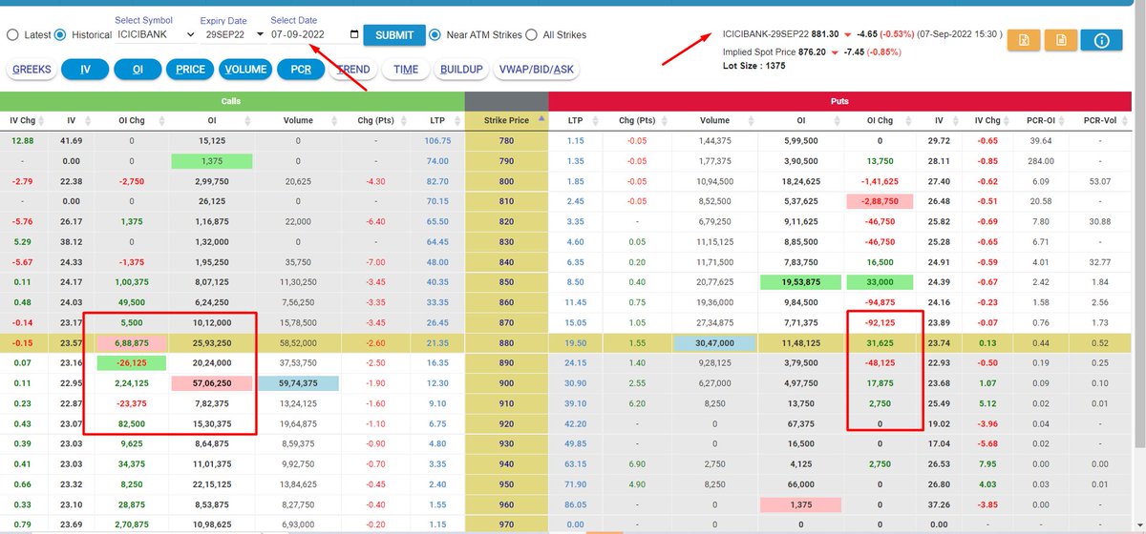The width and height of the screenshot is (1146, 534).
Task: Export data with the Excel icon button
Action: pos(1023,40)
